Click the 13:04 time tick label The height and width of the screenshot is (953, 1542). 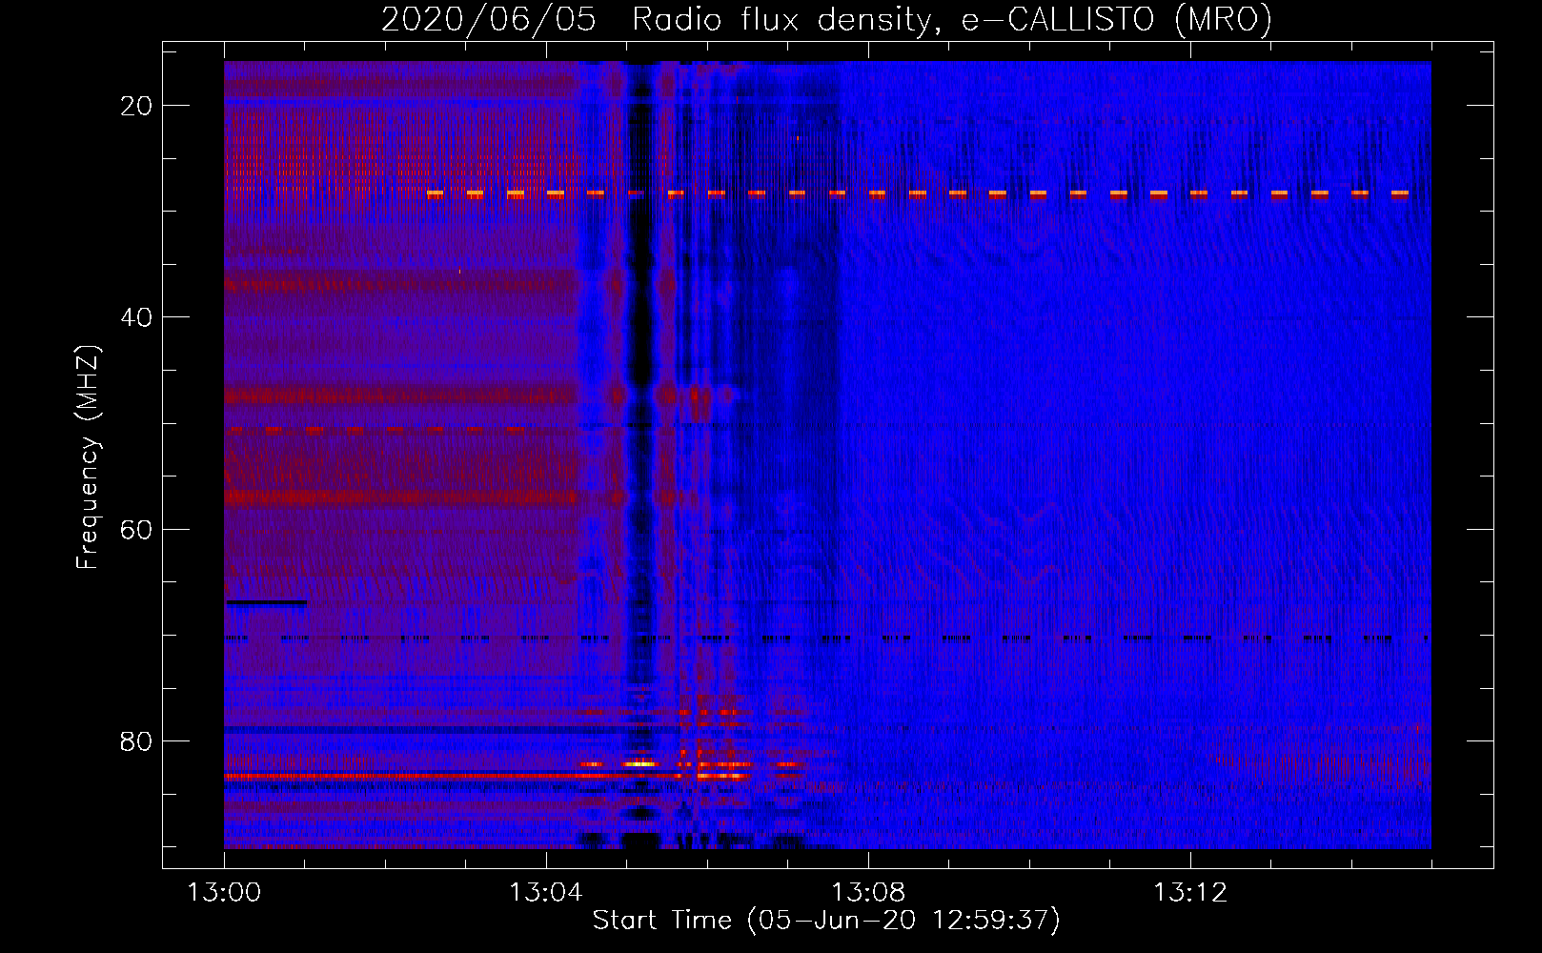point(546,893)
